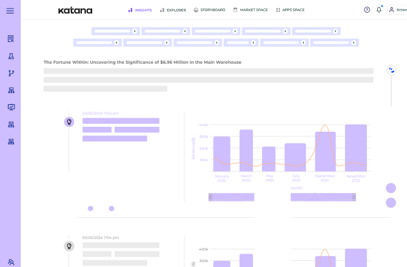Click the report document icon in the sidebar
407x267 pixels.
(x=11, y=39)
